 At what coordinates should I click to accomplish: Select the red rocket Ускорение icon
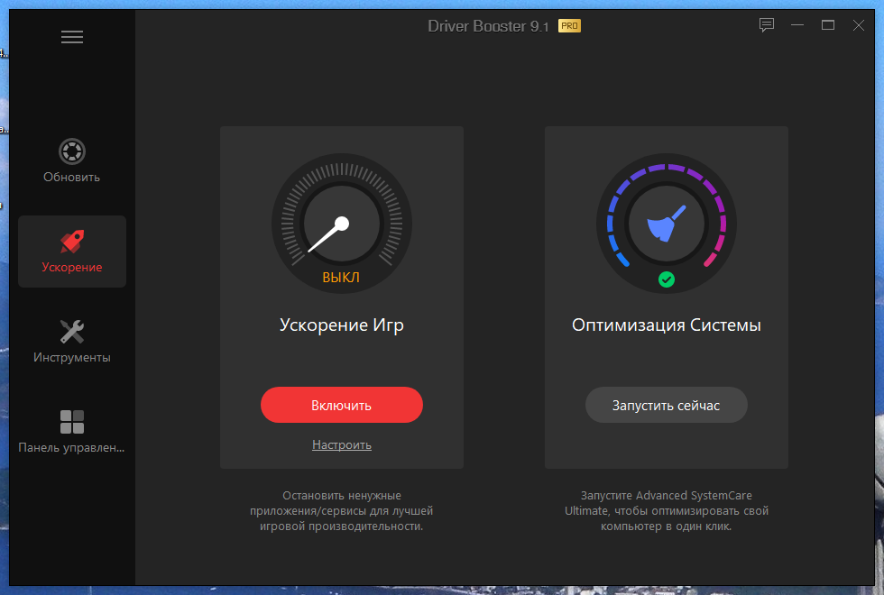click(x=71, y=239)
